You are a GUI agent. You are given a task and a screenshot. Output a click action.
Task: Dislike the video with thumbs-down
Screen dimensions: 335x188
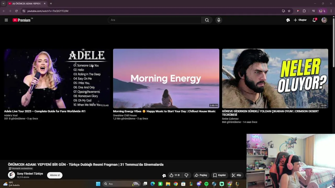(186, 175)
